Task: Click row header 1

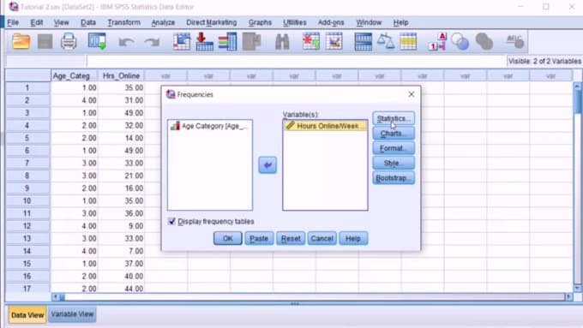Action: click(x=27, y=88)
